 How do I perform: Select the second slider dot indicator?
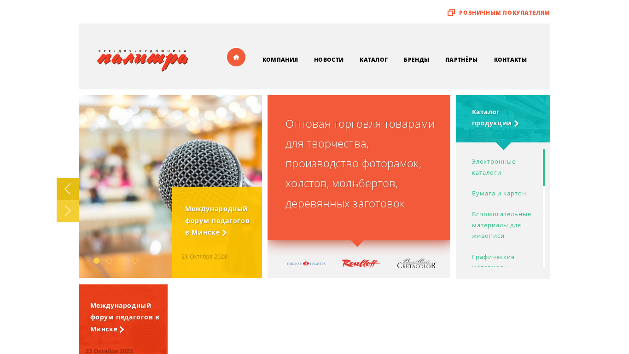[109, 260]
